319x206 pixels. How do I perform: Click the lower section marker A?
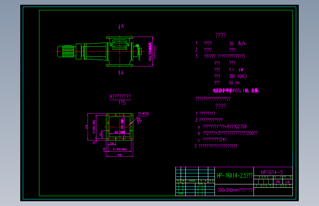(121, 73)
